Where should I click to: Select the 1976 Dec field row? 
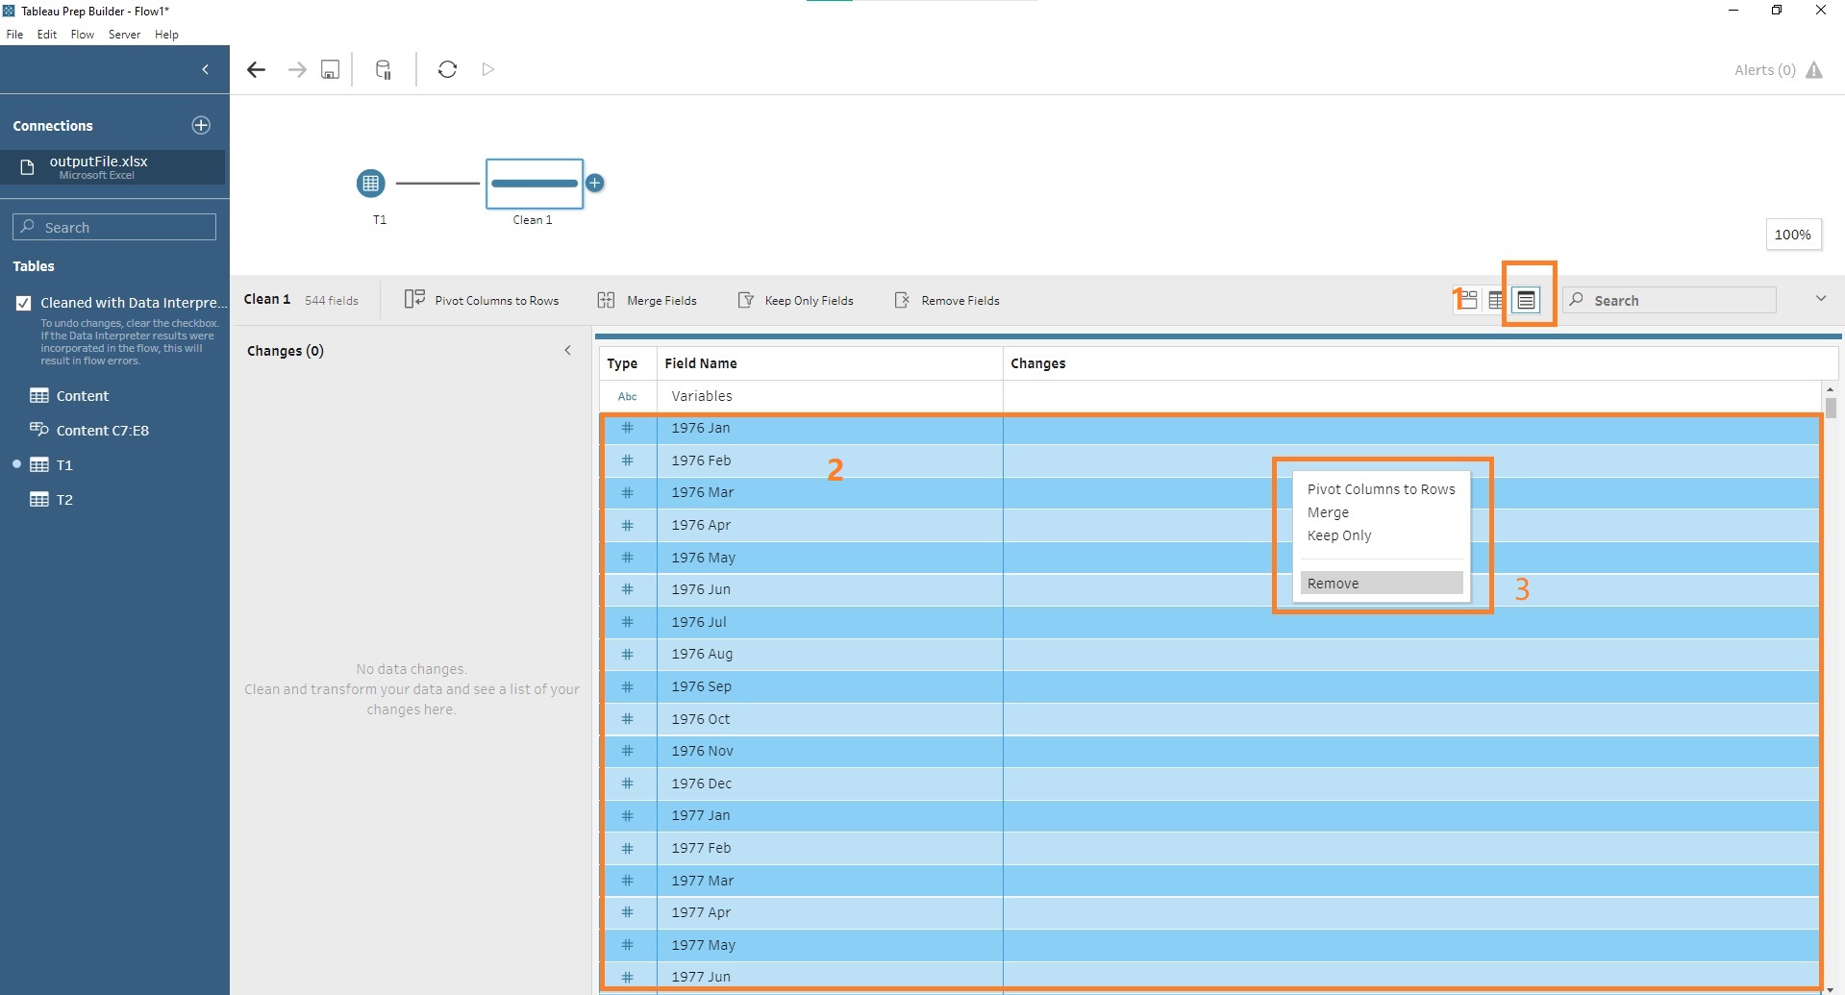click(1211, 784)
